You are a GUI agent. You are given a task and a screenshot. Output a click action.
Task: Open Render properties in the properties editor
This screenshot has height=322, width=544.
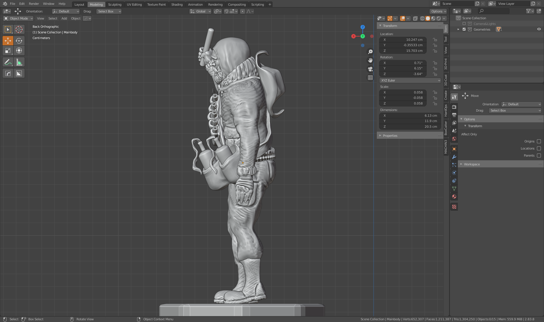pyautogui.click(x=454, y=107)
